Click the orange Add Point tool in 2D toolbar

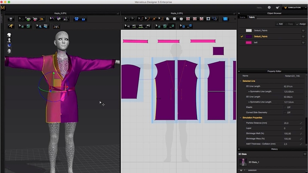154,19
